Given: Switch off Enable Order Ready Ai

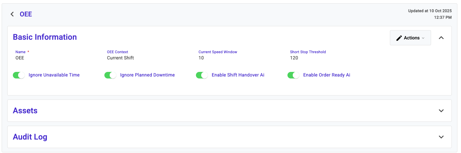Looking at the screenshot, I should pos(293,75).
